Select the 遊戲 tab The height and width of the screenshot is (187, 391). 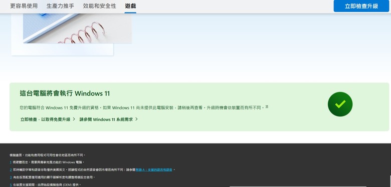coord(130,6)
